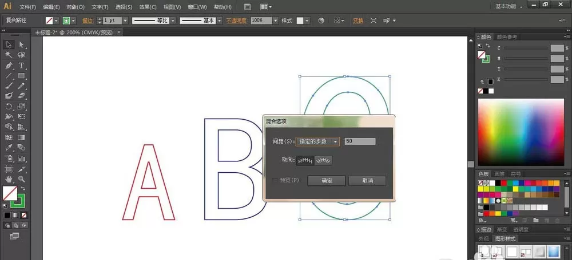Viewport: 572px width, 260px height.
Task: Open the 对象(O) menu
Action: 76,7
